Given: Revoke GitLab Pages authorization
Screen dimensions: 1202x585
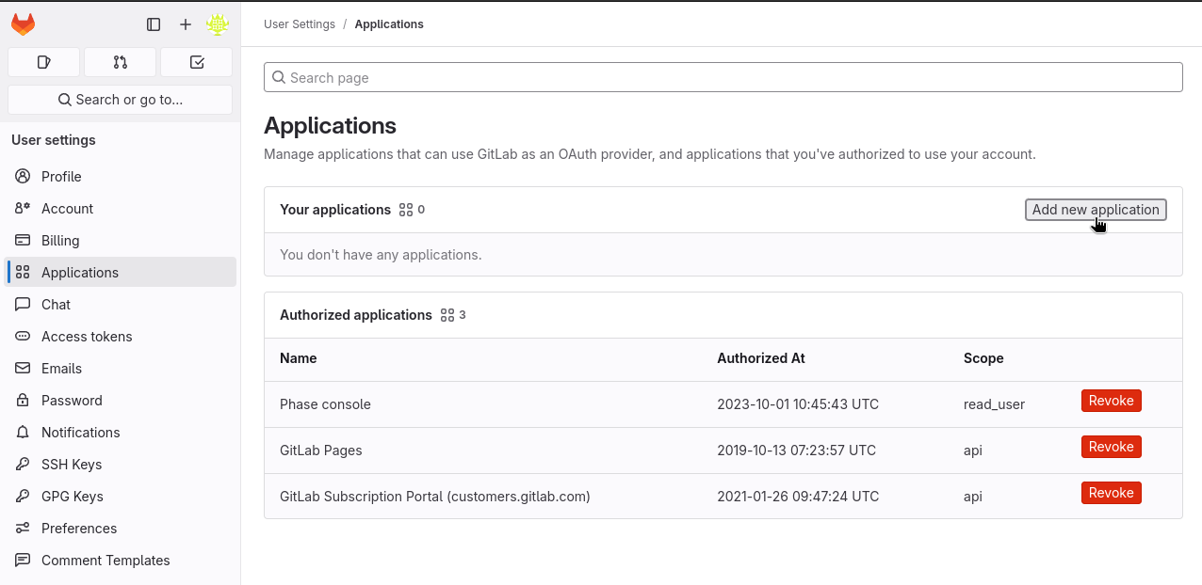Looking at the screenshot, I should 1111,447.
